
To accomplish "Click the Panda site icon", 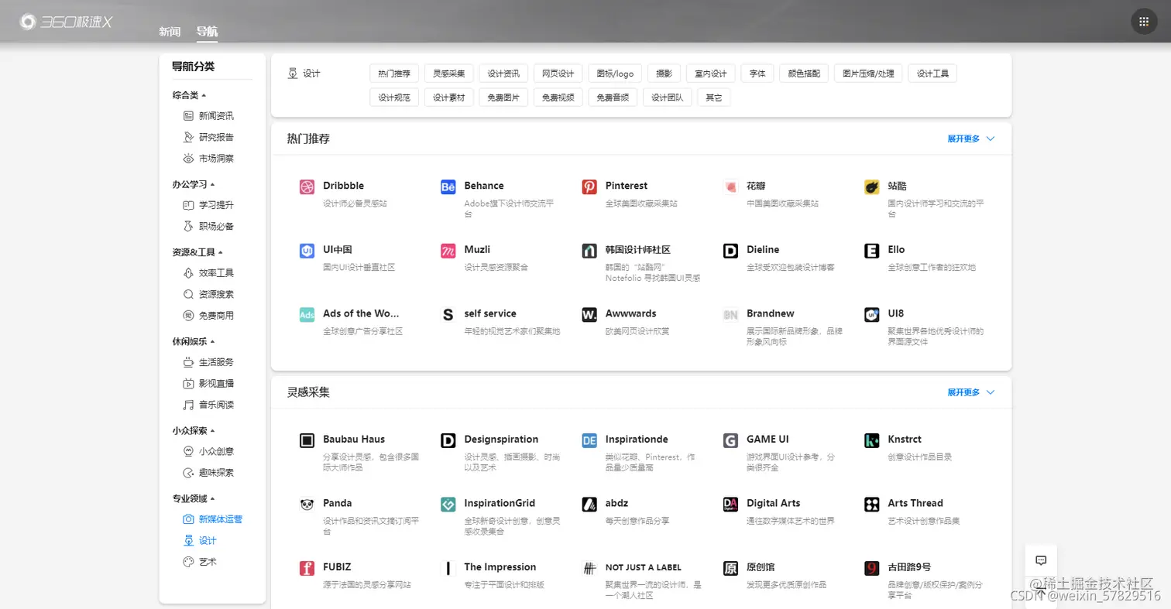I will (x=307, y=505).
